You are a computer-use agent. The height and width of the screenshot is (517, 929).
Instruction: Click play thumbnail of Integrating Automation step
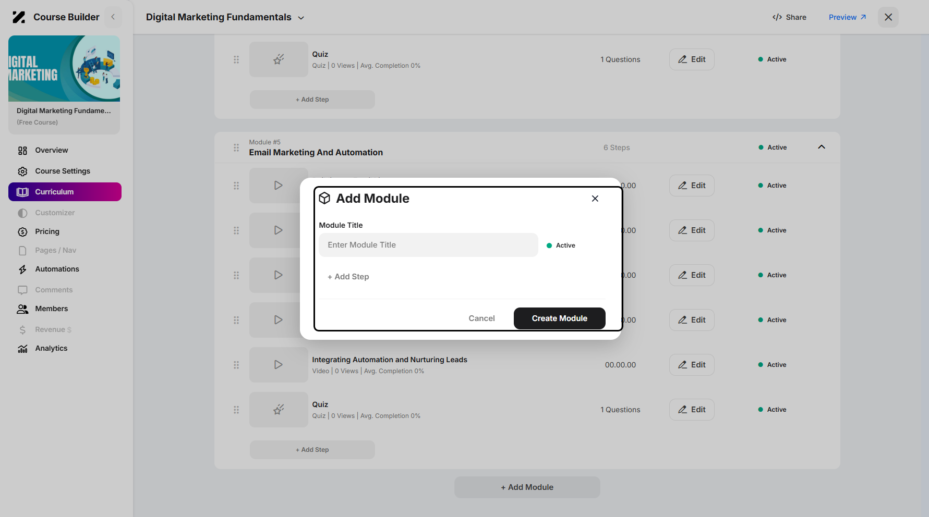[x=279, y=365]
